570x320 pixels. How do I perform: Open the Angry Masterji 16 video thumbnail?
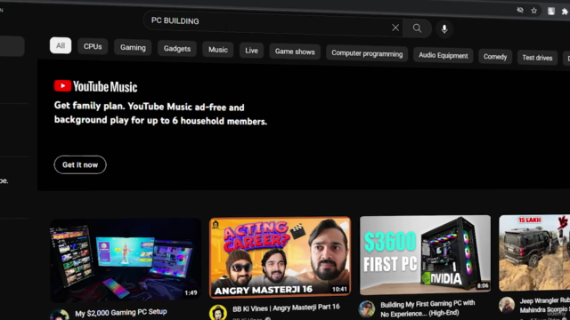[x=280, y=257]
